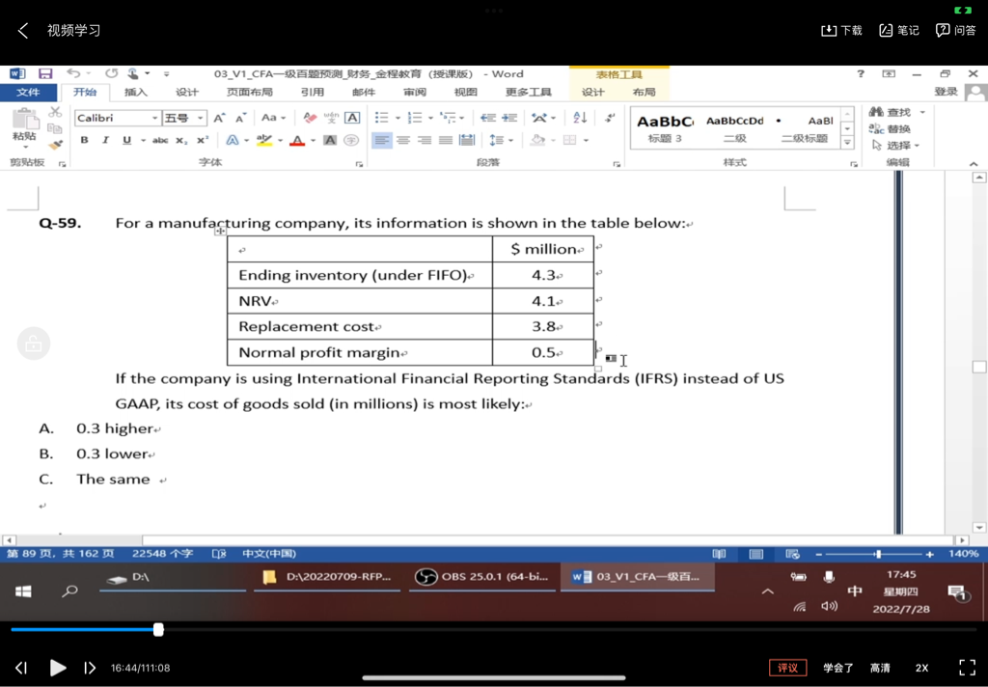This screenshot has width=988, height=687.
Task: Click the 下载 download button
Action: coord(841,31)
